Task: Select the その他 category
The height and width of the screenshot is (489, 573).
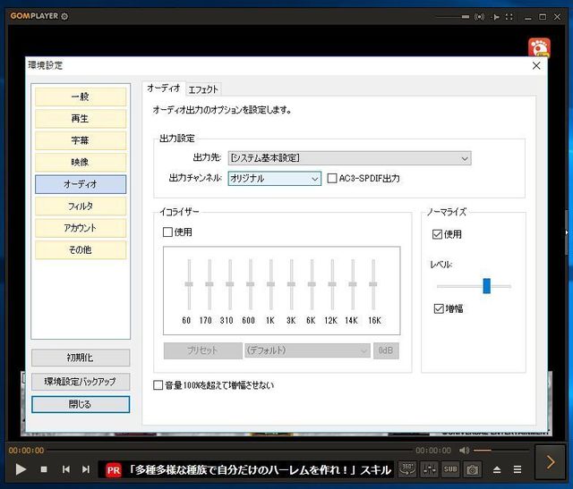Action: click(x=81, y=250)
